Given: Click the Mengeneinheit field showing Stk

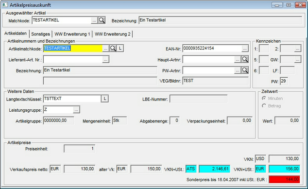Looking at the screenshot, I should point(120,120).
